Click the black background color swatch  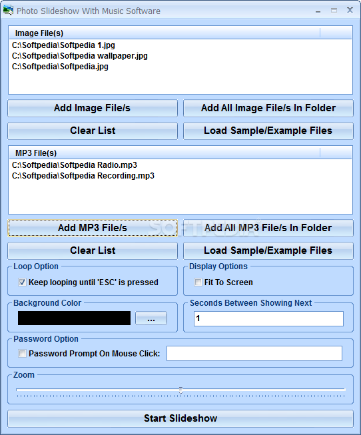coord(74,318)
